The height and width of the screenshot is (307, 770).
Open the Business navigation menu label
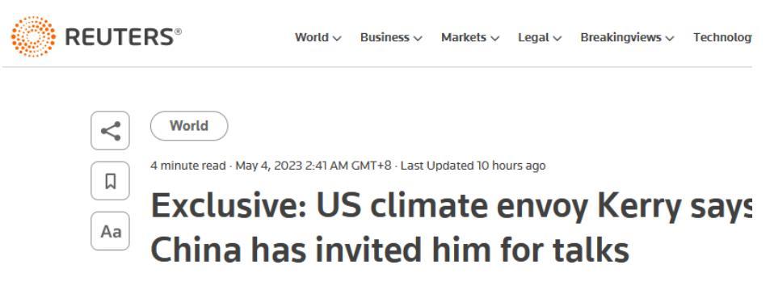tap(385, 37)
